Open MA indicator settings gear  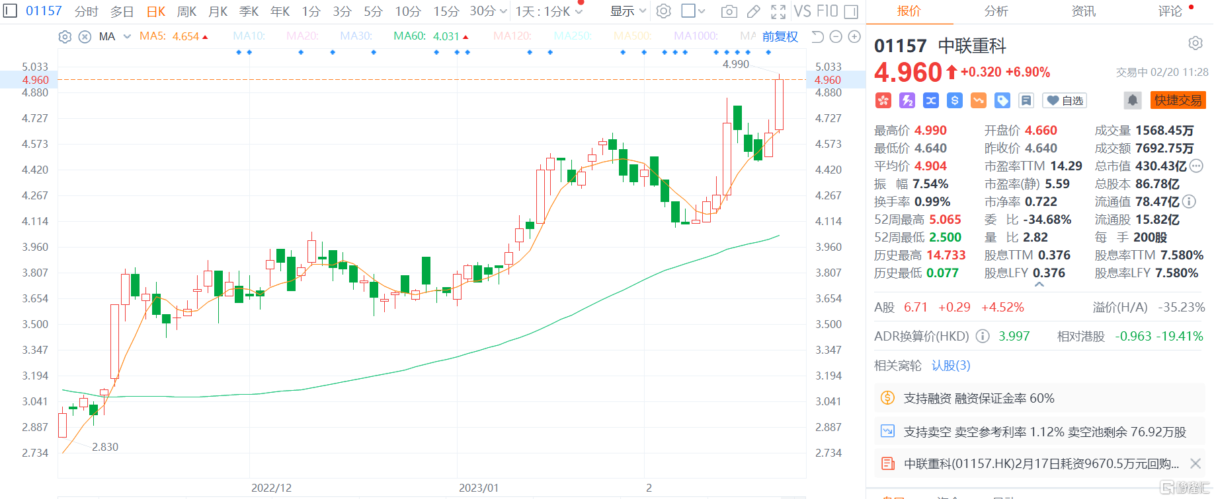tap(65, 37)
